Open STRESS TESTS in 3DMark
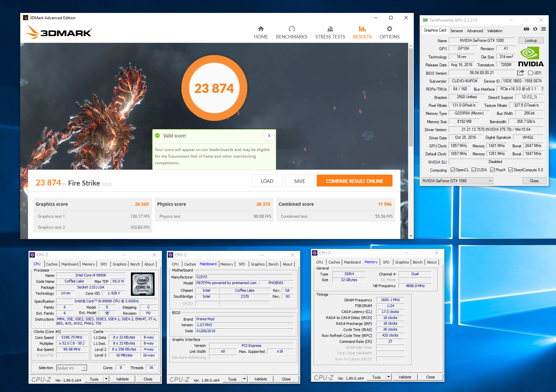Screen dimensions: 556x392 pyautogui.click(x=330, y=33)
